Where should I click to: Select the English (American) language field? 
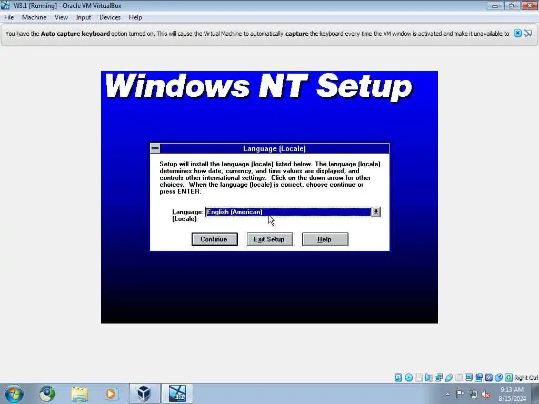[x=288, y=212]
